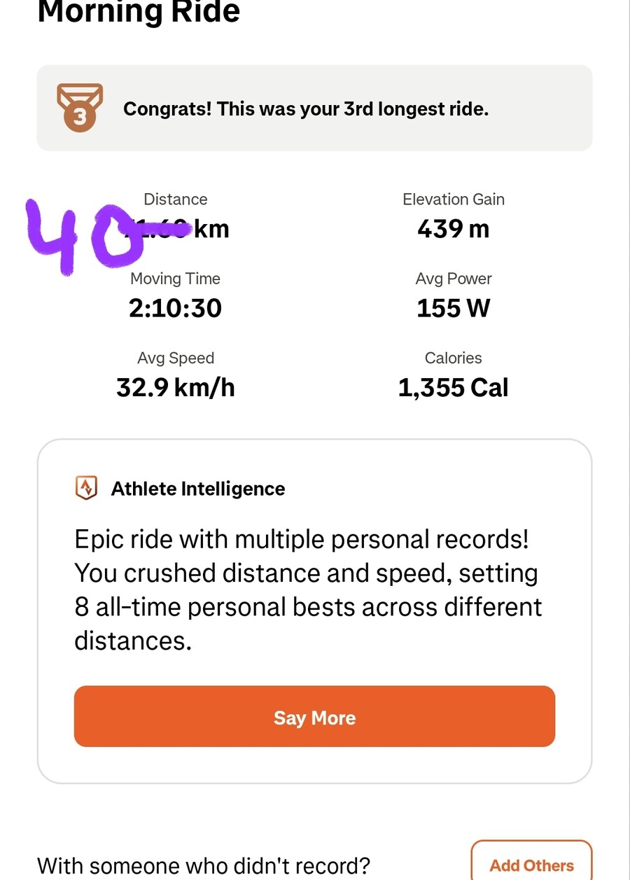Screen dimensions: 630x880
Task: Tap the Avg Speed label
Action: coord(175,358)
